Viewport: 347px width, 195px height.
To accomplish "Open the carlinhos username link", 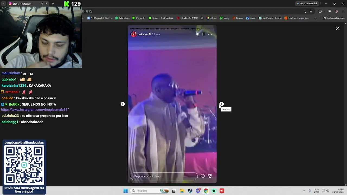I will 143,34.
